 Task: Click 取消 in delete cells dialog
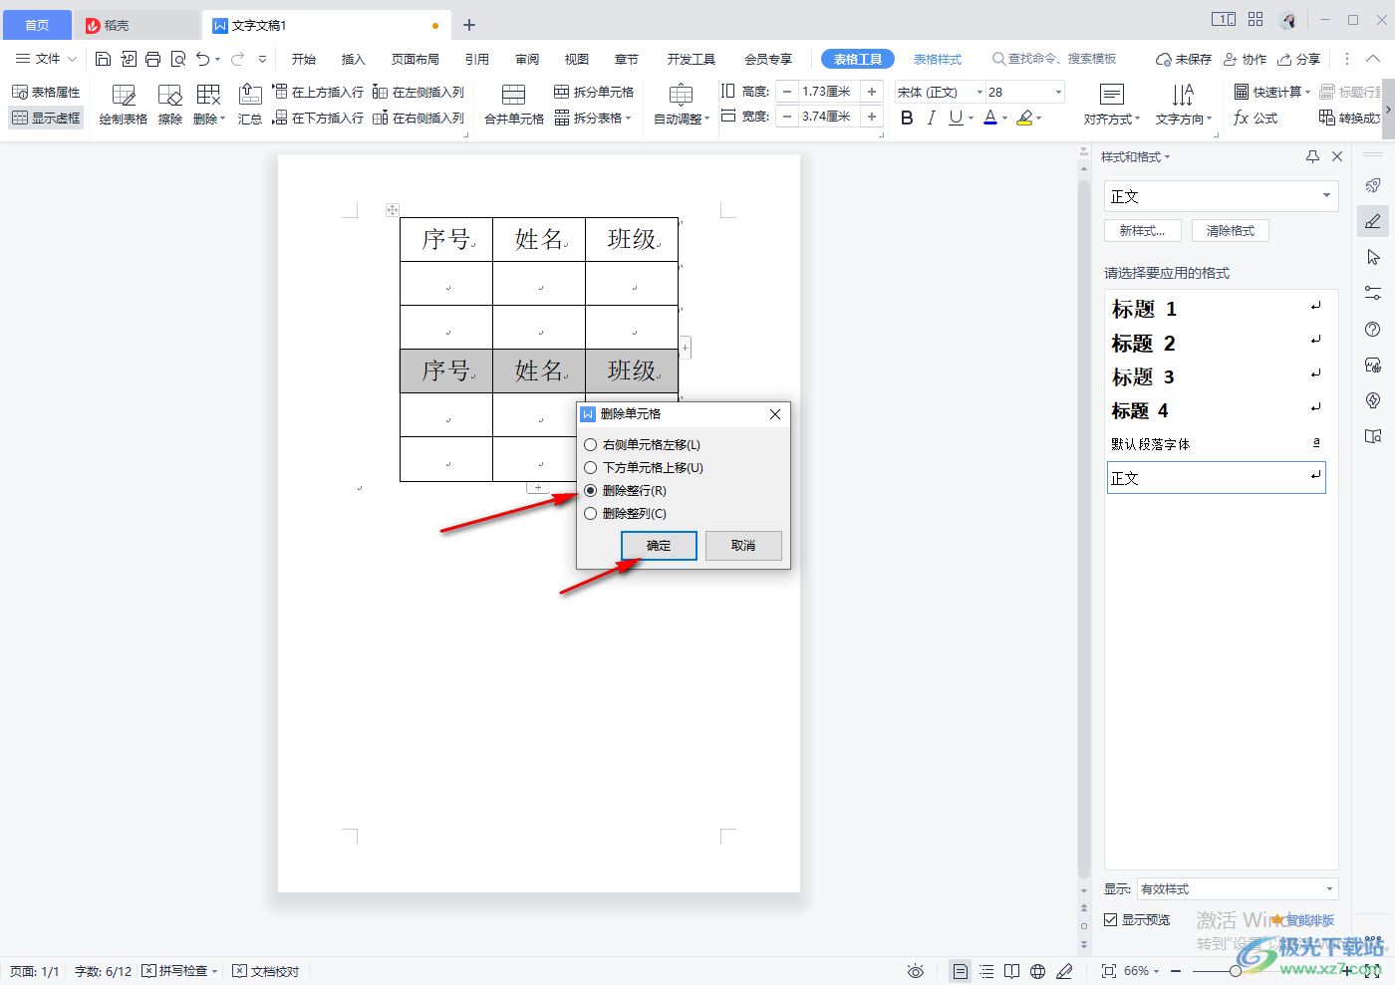coord(743,546)
